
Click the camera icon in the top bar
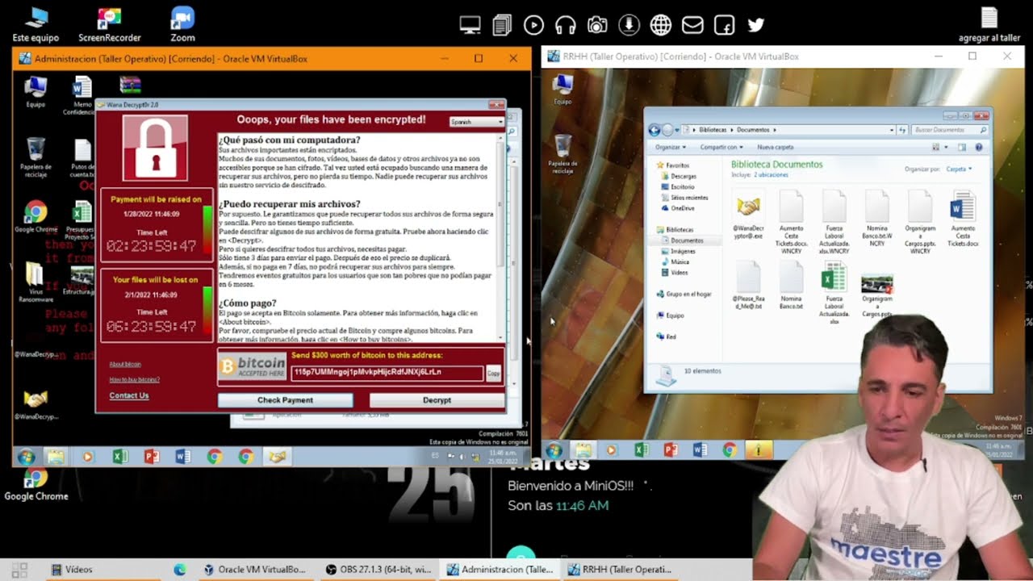(597, 25)
